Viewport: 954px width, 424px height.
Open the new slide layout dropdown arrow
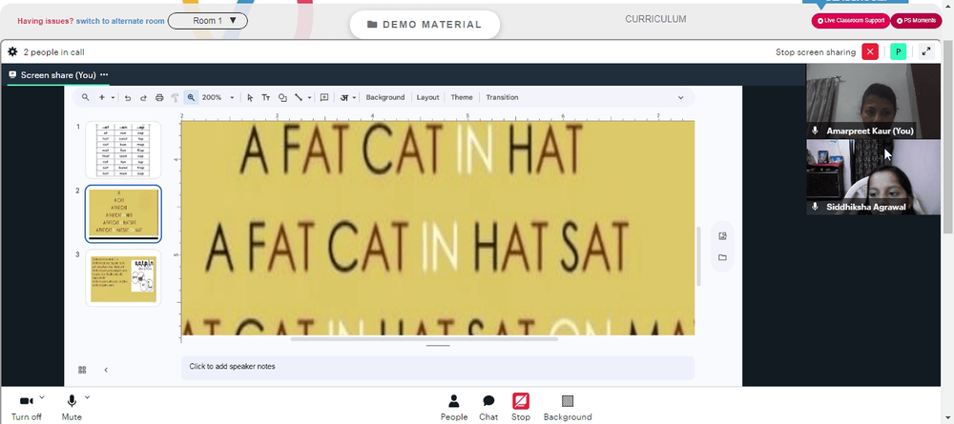(x=113, y=97)
